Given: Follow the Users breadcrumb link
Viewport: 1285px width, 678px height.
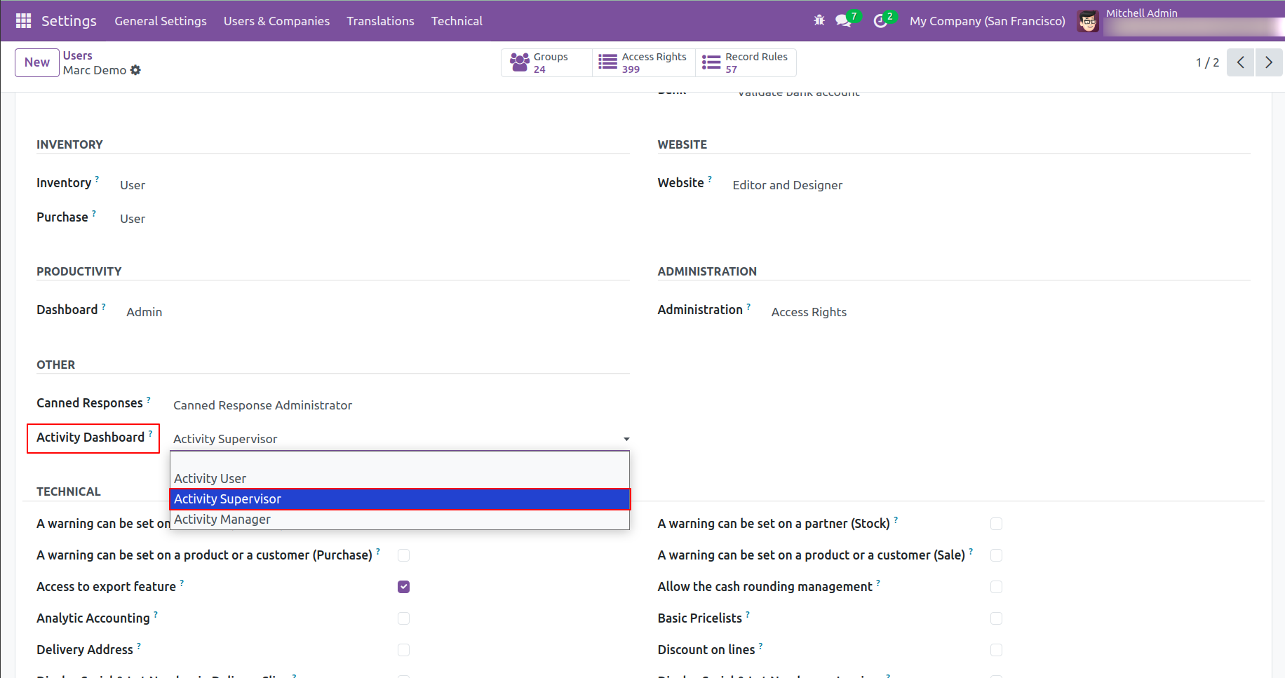Looking at the screenshot, I should (78, 55).
